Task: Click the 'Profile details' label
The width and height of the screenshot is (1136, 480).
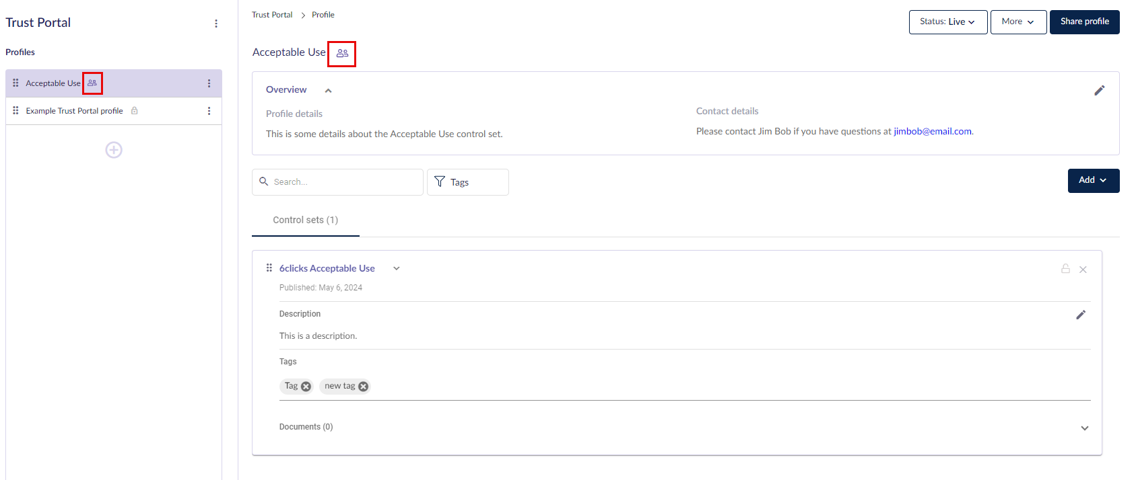Action: click(x=294, y=114)
